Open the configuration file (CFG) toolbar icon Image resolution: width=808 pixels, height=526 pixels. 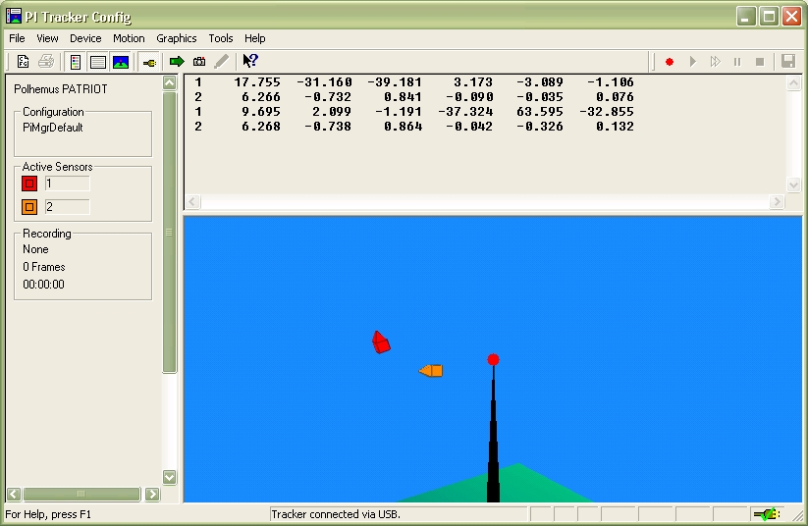(x=24, y=62)
